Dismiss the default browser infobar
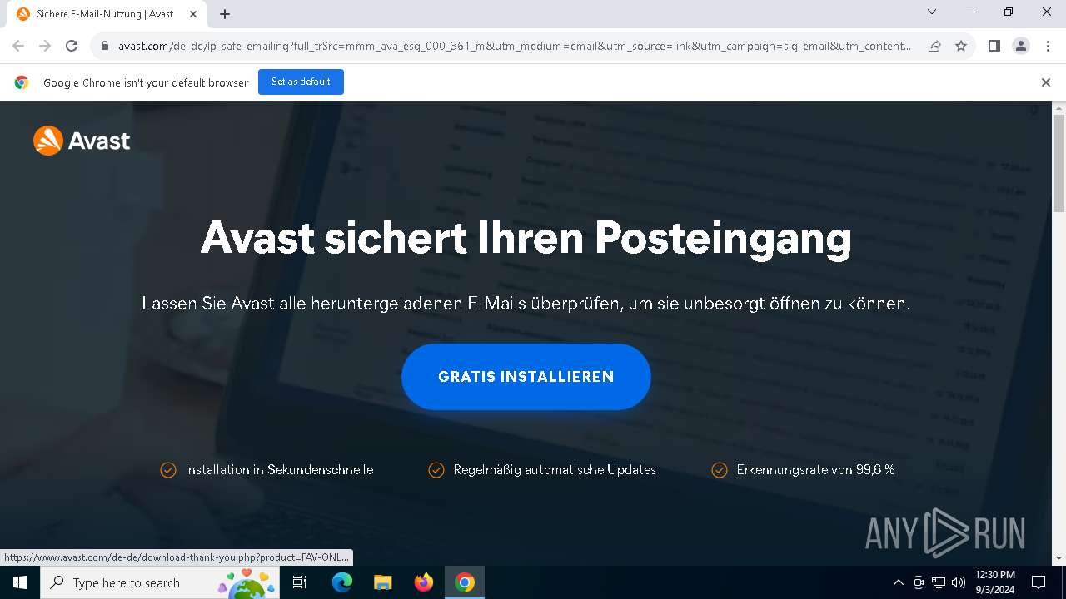Image resolution: width=1066 pixels, height=599 pixels. (x=1046, y=82)
